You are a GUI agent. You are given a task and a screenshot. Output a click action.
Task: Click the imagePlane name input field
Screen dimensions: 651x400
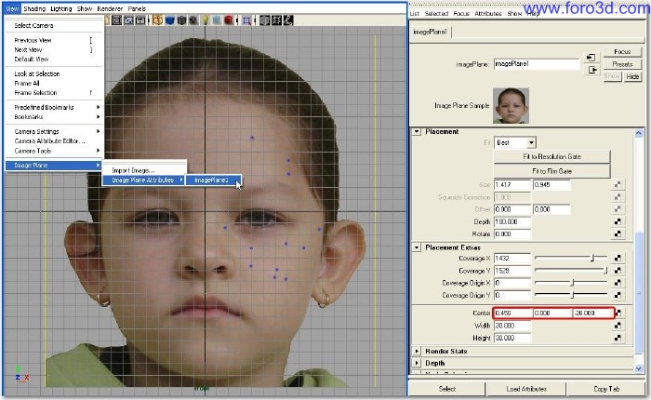537,64
